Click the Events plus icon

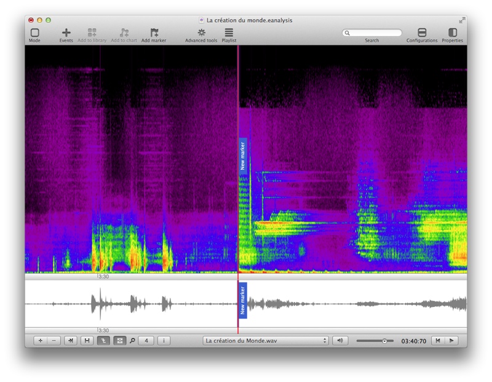[x=66, y=33]
